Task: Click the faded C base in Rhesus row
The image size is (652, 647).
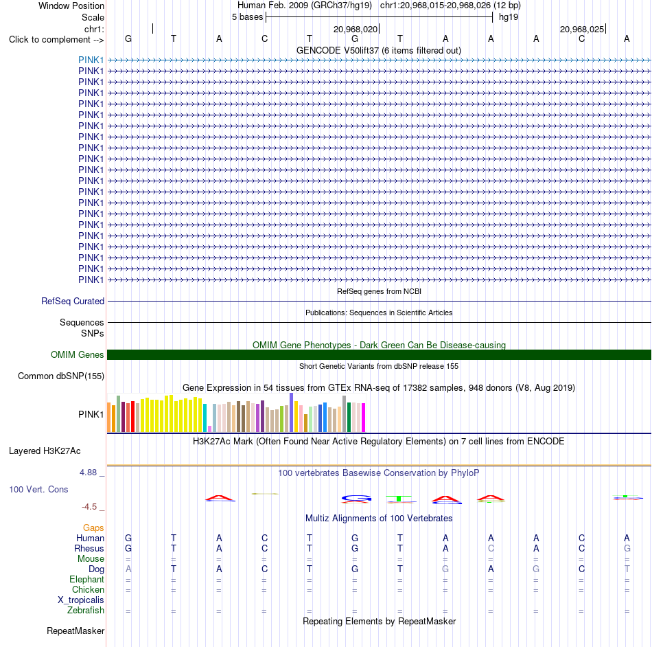Action: (491, 548)
